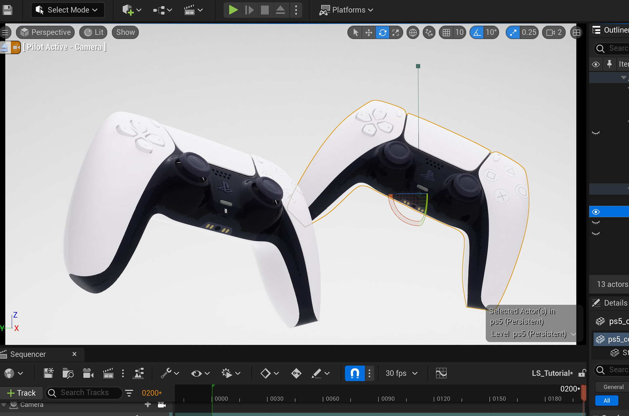Toggle rotation angle snapping icon

477,32
